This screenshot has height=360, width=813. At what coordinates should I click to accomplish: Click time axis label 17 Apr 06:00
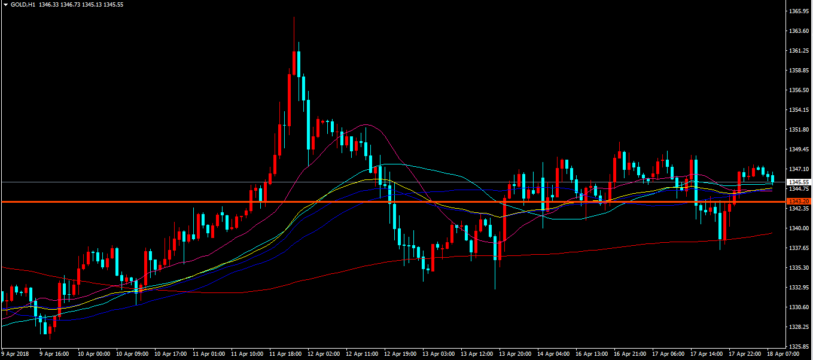click(669, 354)
